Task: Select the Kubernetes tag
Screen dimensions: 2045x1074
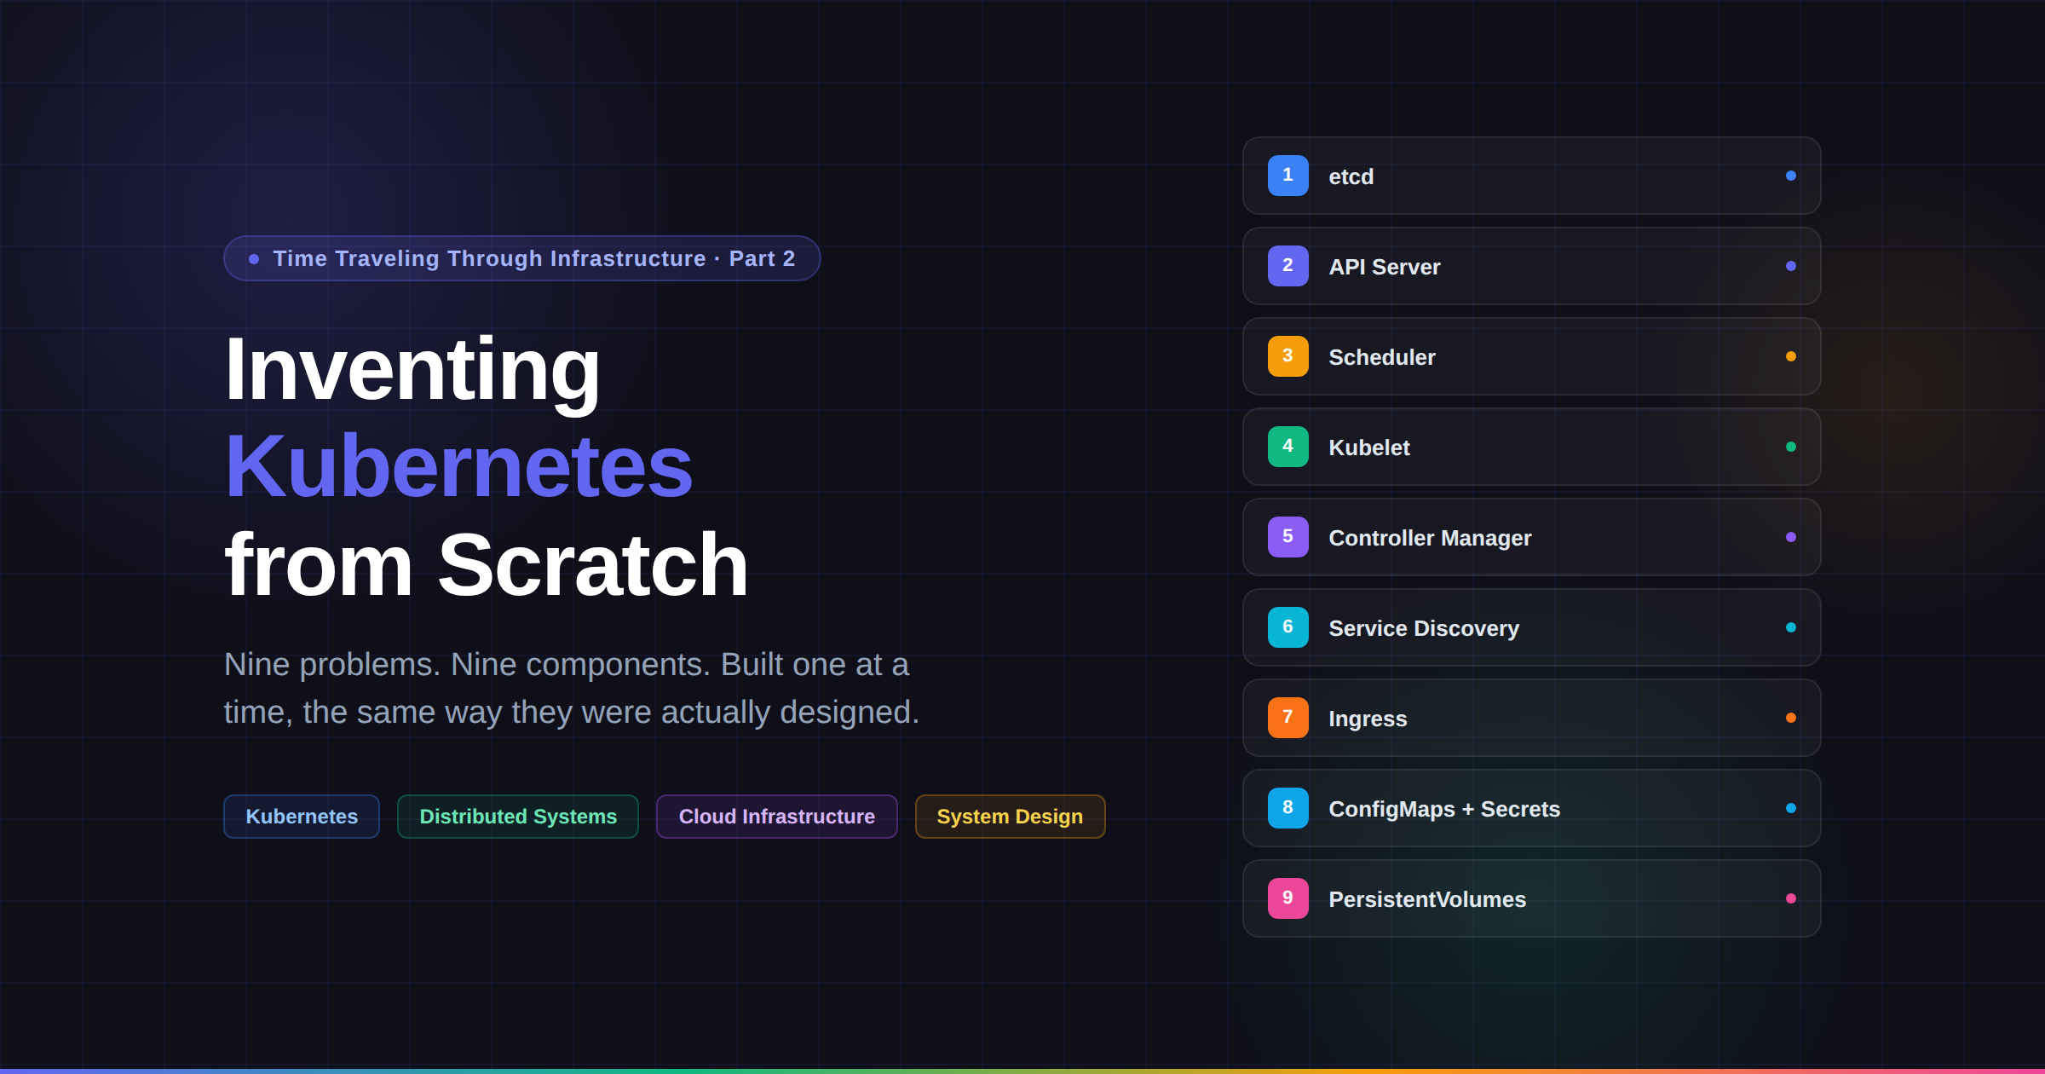Action: (302, 817)
